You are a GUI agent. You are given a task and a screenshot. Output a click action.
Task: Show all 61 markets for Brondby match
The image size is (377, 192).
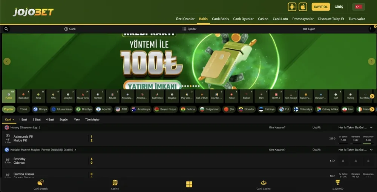(x=333, y=161)
